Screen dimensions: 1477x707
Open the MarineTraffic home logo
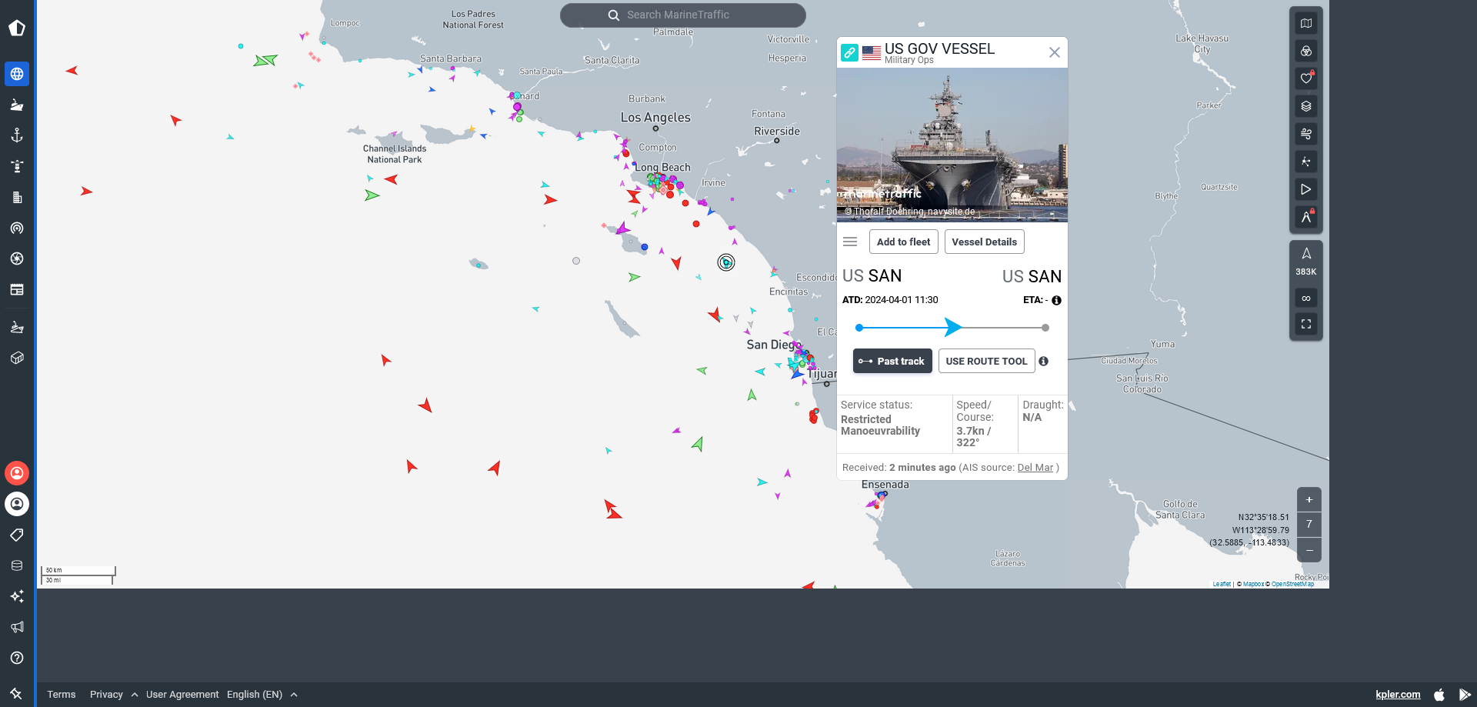(17, 28)
